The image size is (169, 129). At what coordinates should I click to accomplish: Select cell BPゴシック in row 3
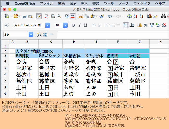(51, 56)
